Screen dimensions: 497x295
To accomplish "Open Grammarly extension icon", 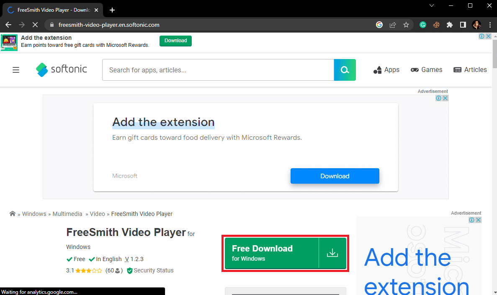I will [x=423, y=25].
